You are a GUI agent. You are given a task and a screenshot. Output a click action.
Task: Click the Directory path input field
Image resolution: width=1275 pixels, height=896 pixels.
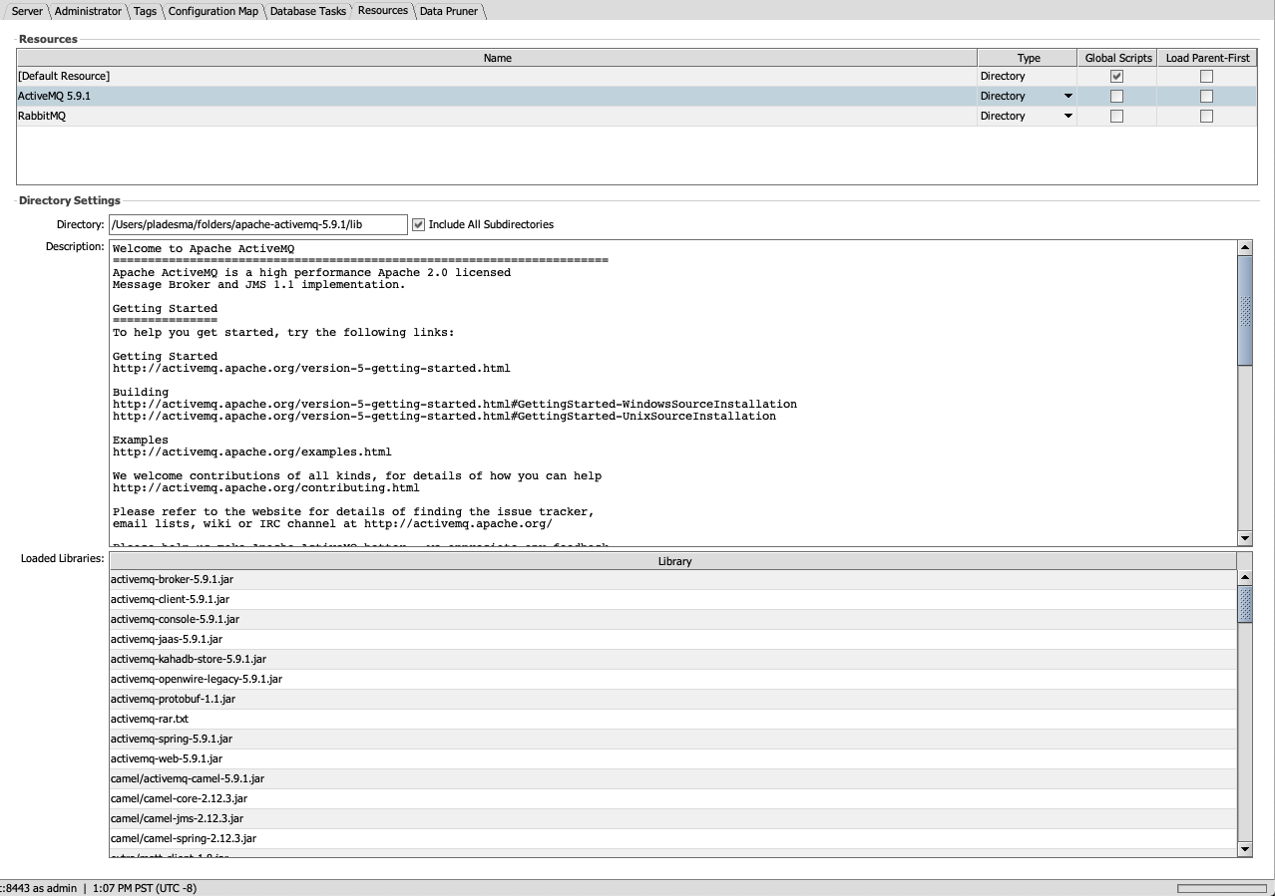coord(257,225)
